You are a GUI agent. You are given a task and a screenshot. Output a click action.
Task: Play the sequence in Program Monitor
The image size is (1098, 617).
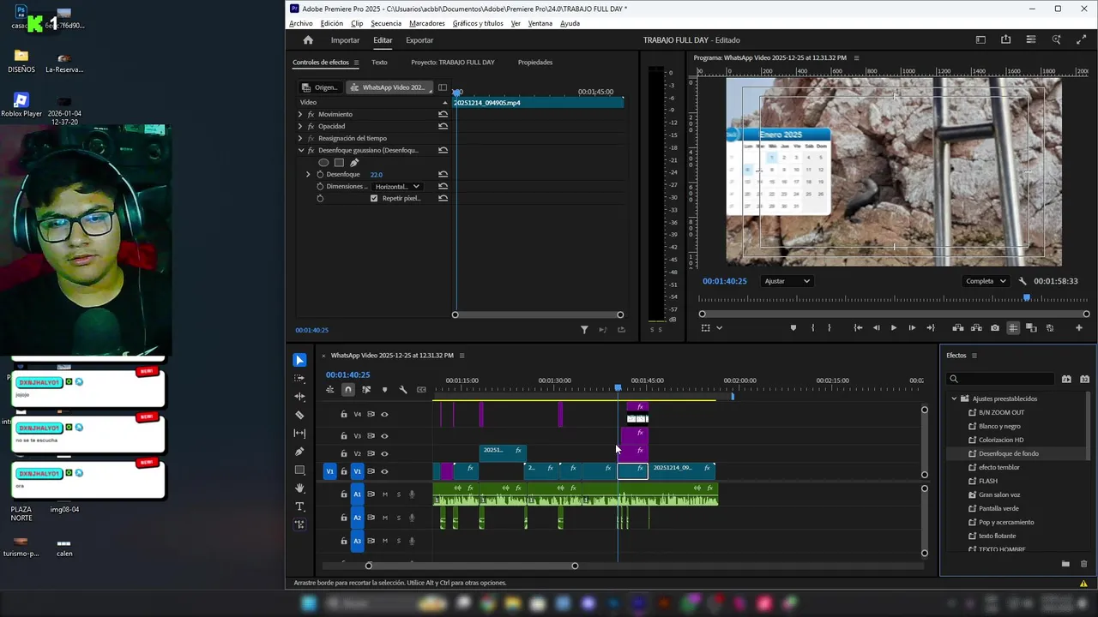894,328
